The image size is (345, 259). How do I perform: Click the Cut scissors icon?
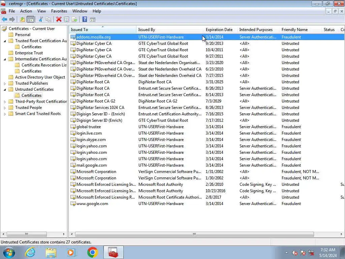pyautogui.click(x=41, y=19)
